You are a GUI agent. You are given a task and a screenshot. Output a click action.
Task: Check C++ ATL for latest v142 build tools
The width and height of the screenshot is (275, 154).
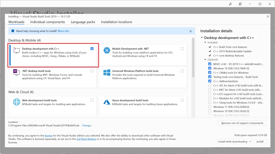[210, 85]
